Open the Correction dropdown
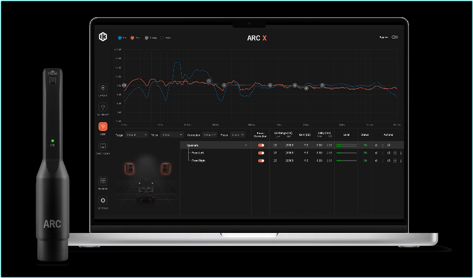This screenshot has height=278, width=473. (209, 135)
